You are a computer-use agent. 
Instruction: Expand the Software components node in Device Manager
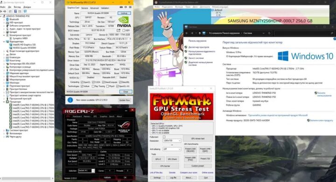(x=4, y=26)
